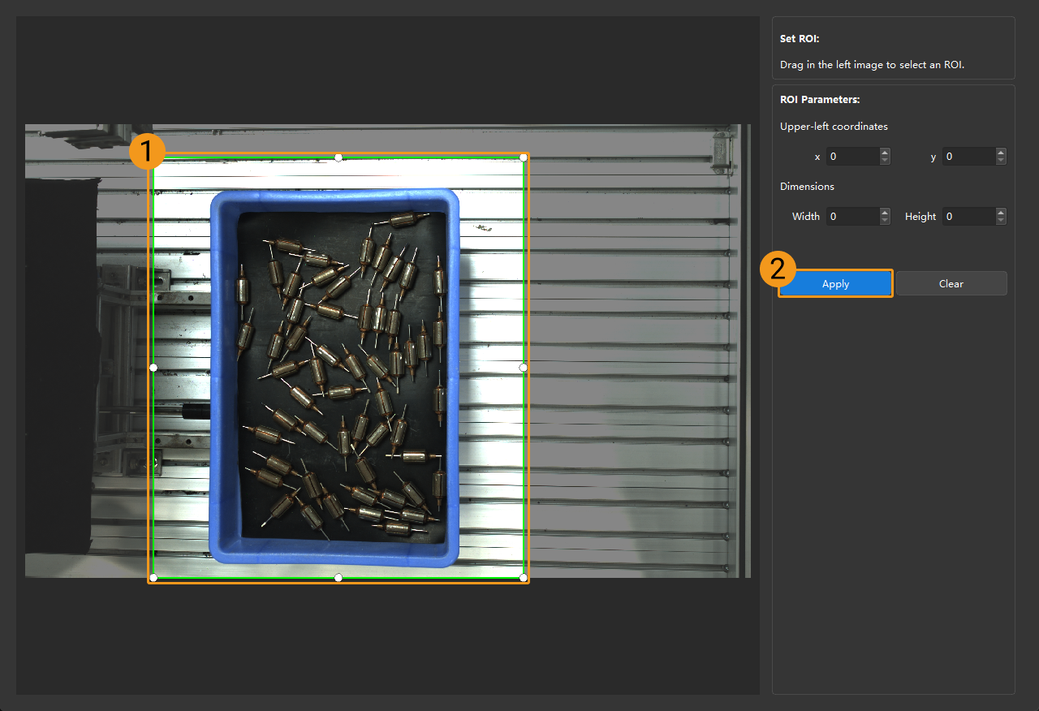1039x711 pixels.
Task: Click the Clear button
Action: [x=951, y=284]
